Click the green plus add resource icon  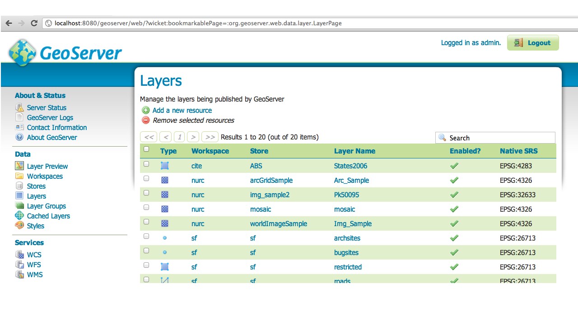(x=146, y=110)
